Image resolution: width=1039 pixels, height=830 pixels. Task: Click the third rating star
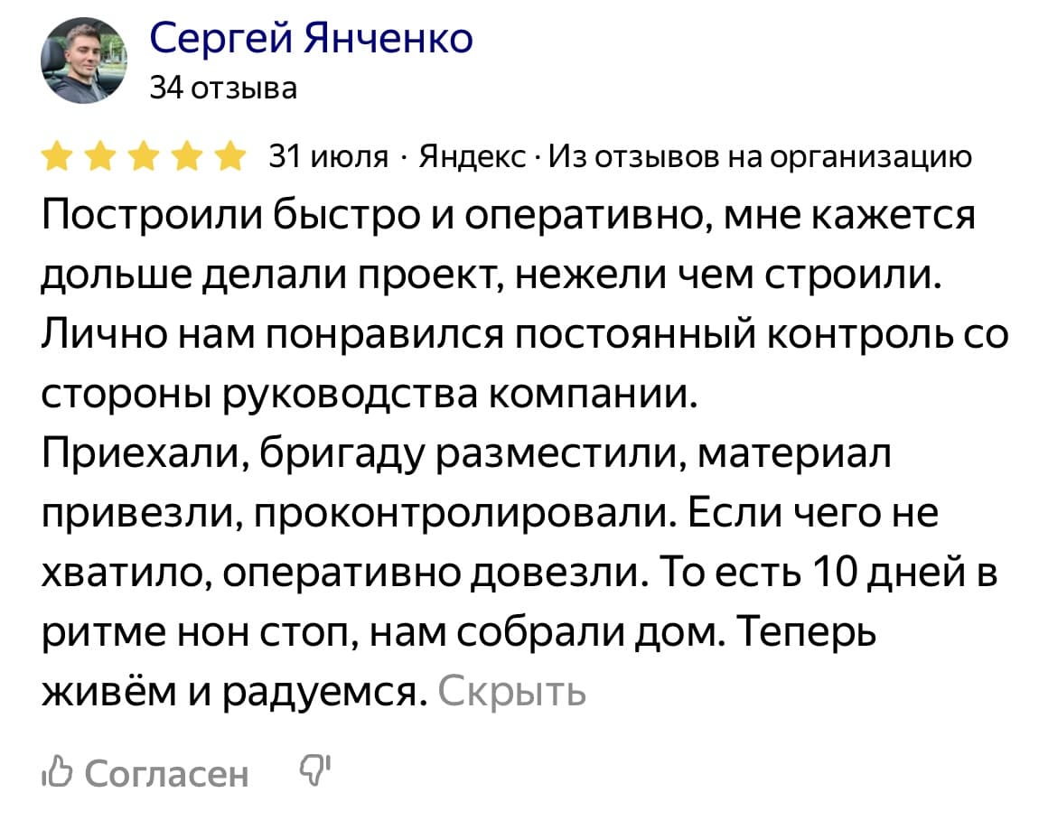[x=145, y=157]
